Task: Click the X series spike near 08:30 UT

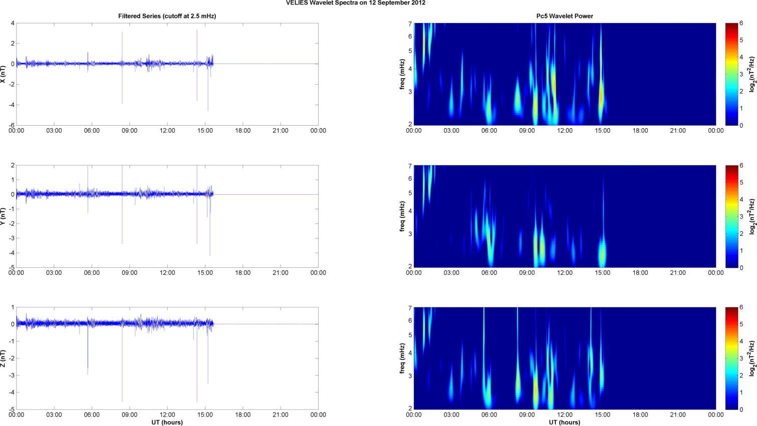Action: (122, 68)
